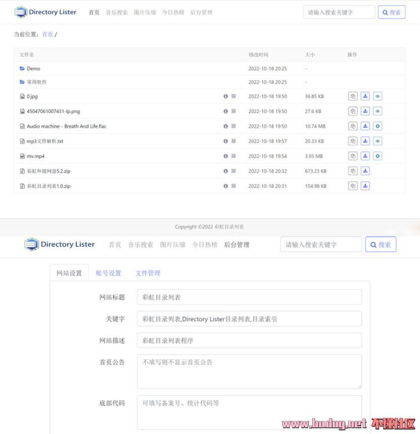Focus top search keyword field
Image resolution: width=420 pixels, height=434 pixels.
pos(339,12)
